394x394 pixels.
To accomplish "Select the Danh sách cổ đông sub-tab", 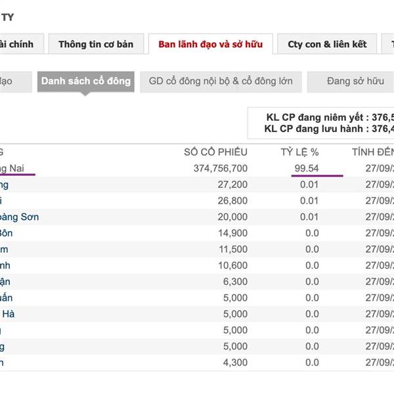I will (x=85, y=81).
